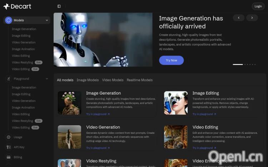The width and height of the screenshot is (268, 167).
Task: Select the Realtime Models tab
Action: click(139, 80)
